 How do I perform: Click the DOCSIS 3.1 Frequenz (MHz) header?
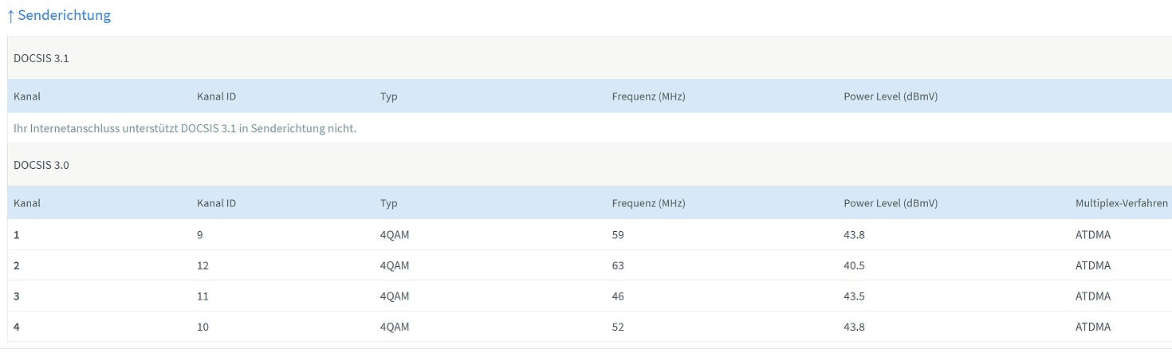pyautogui.click(x=648, y=96)
